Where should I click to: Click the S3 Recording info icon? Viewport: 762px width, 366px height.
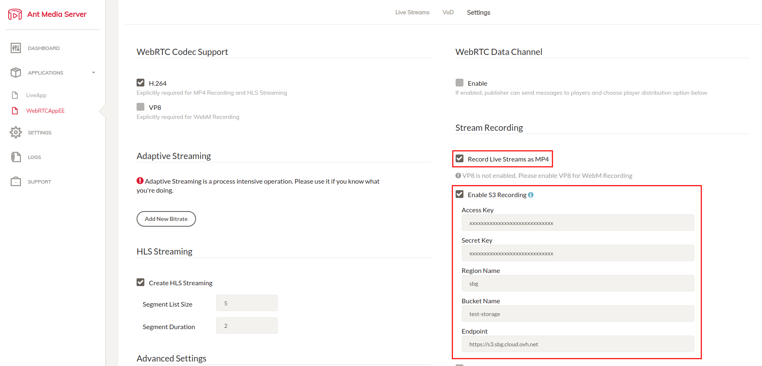tap(531, 195)
